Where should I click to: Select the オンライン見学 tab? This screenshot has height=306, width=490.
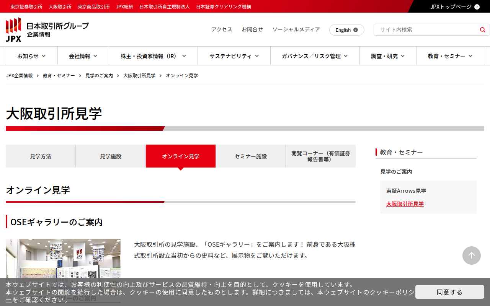[x=181, y=156]
